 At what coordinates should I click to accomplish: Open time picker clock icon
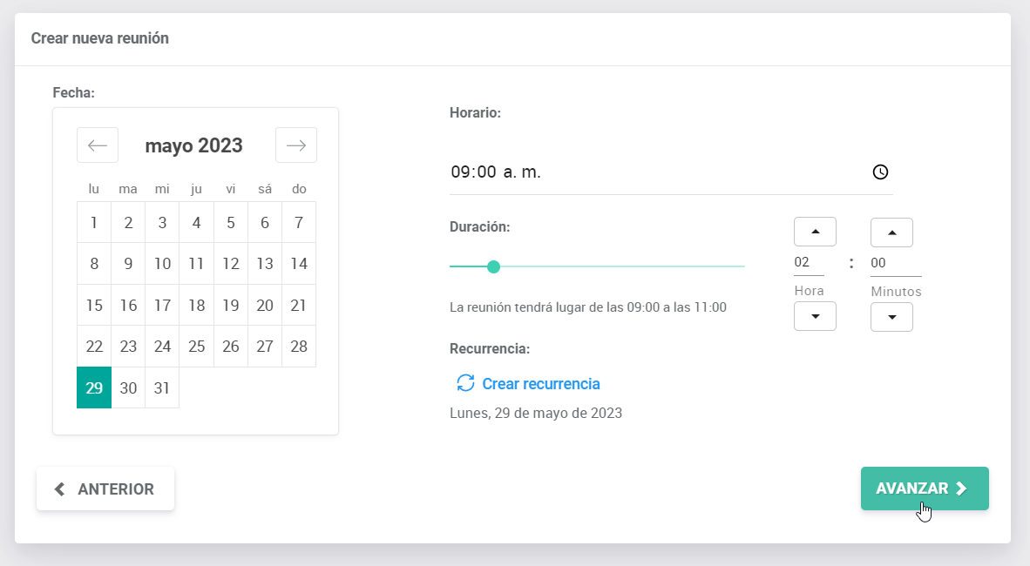click(880, 172)
